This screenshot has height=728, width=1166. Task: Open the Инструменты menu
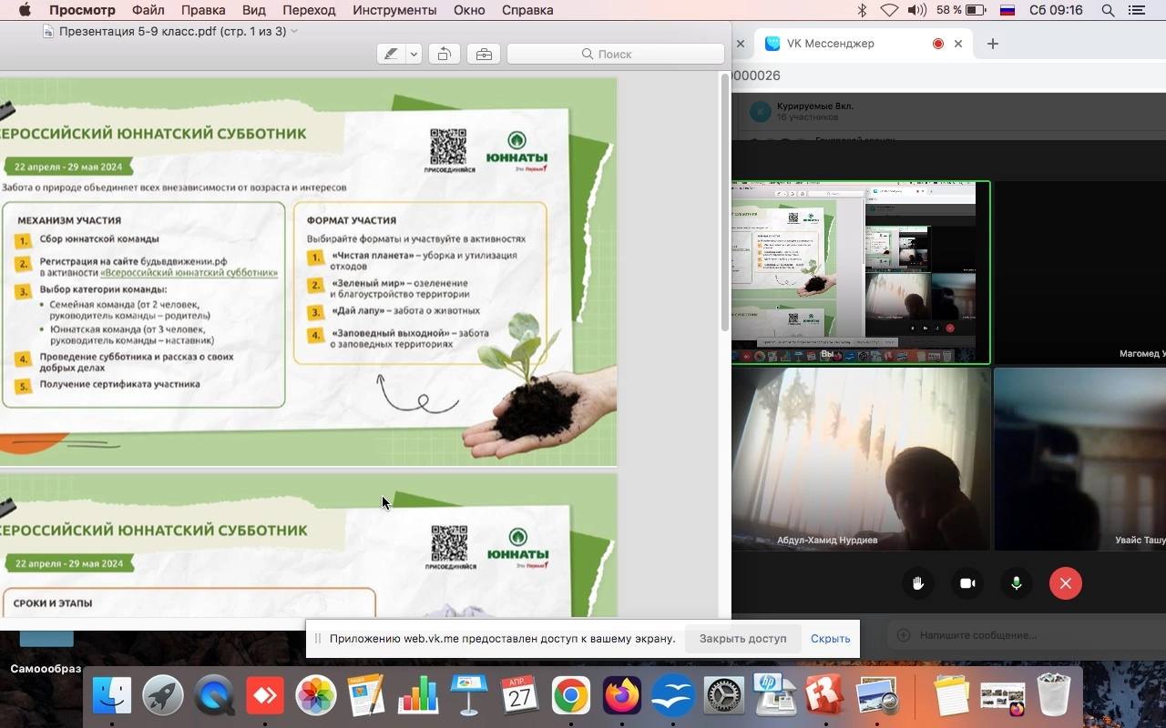[394, 10]
